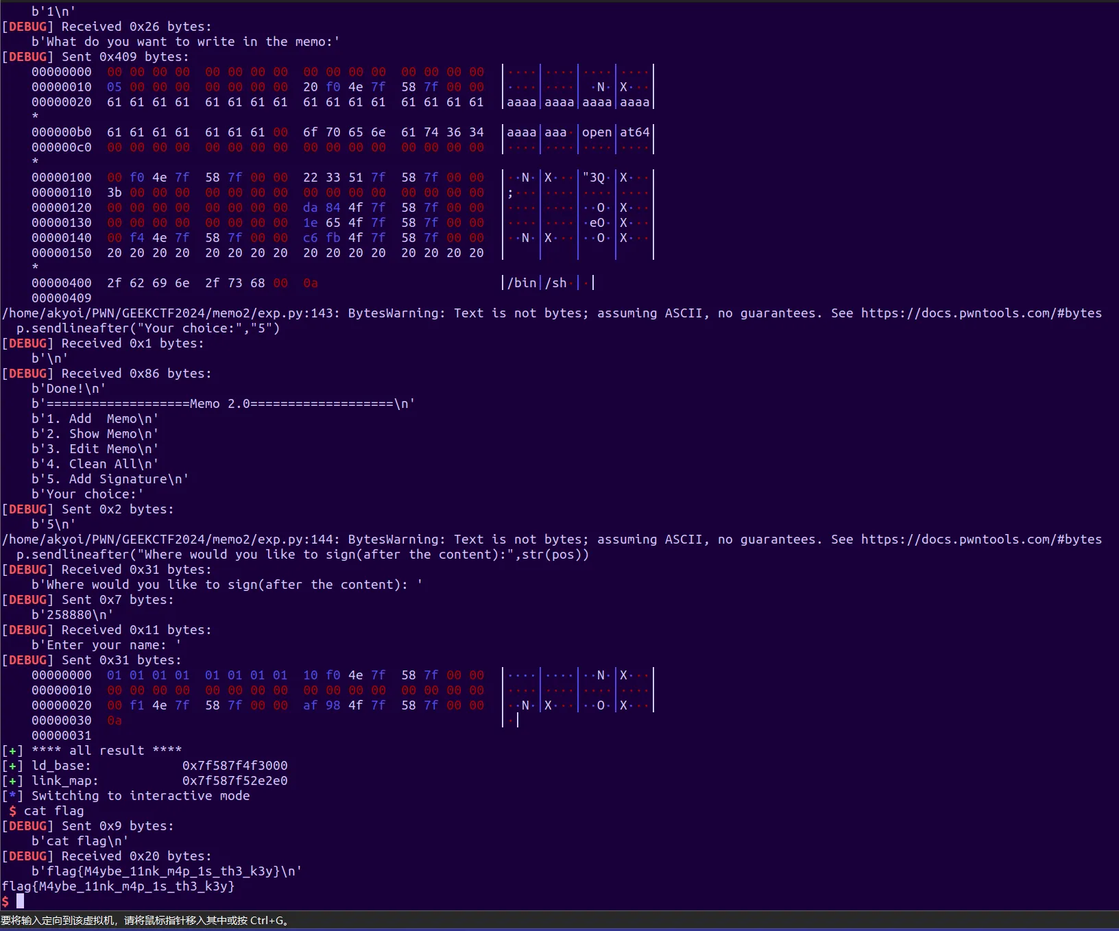Click the terminal cursor at the final prompt
This screenshot has width=1119, height=931.
pyautogui.click(x=21, y=901)
